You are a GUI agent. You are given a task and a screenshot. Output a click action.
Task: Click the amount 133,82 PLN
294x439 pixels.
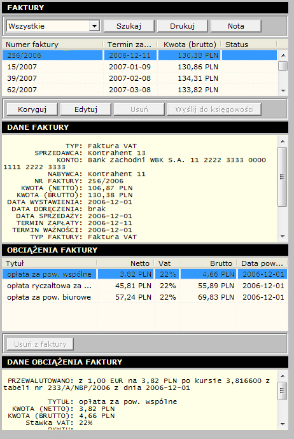[x=198, y=90]
